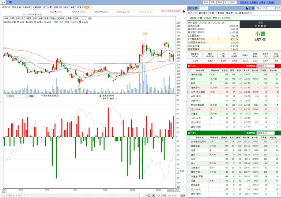Open the 重大事件 tab in right panel

203,13
